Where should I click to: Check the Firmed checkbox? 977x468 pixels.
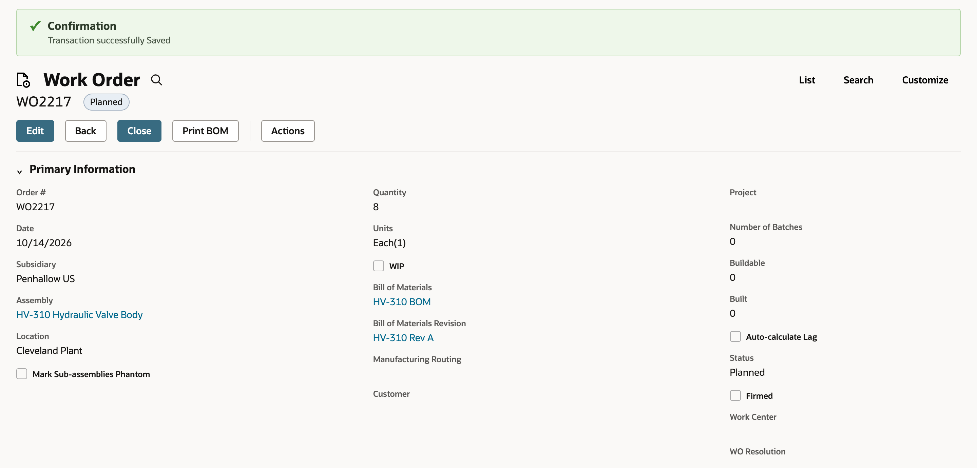(735, 395)
